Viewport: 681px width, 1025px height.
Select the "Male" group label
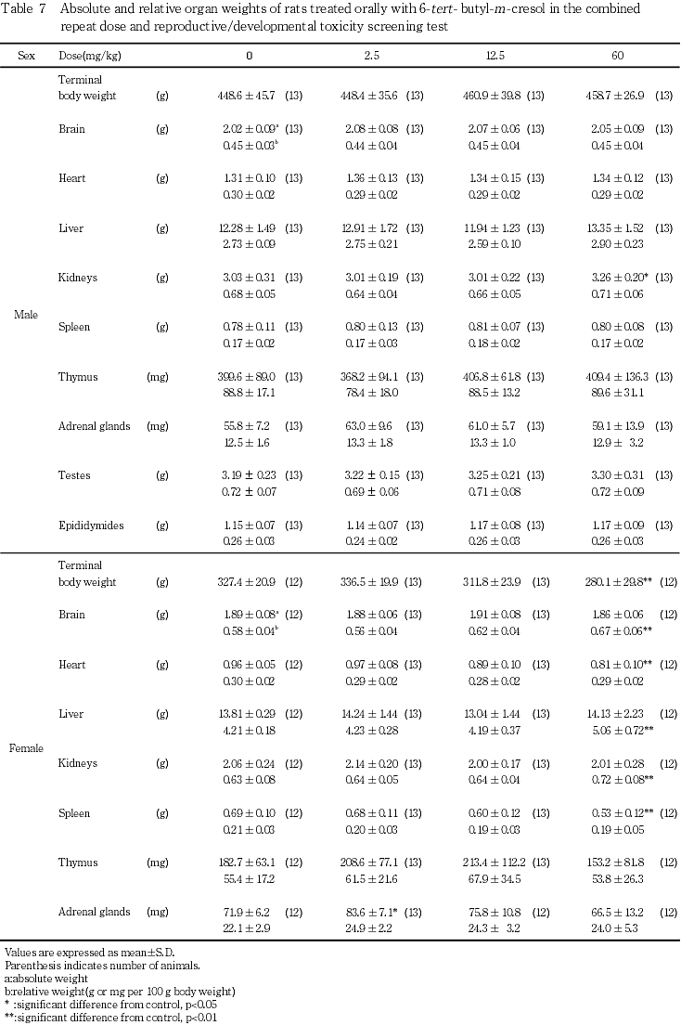(x=26, y=315)
